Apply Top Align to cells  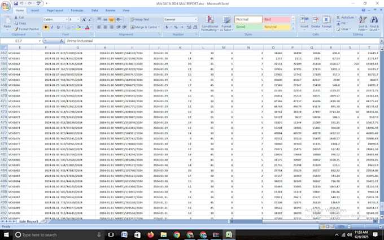[99, 19]
